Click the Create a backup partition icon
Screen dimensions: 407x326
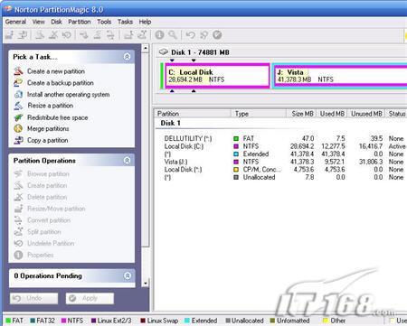18,82
